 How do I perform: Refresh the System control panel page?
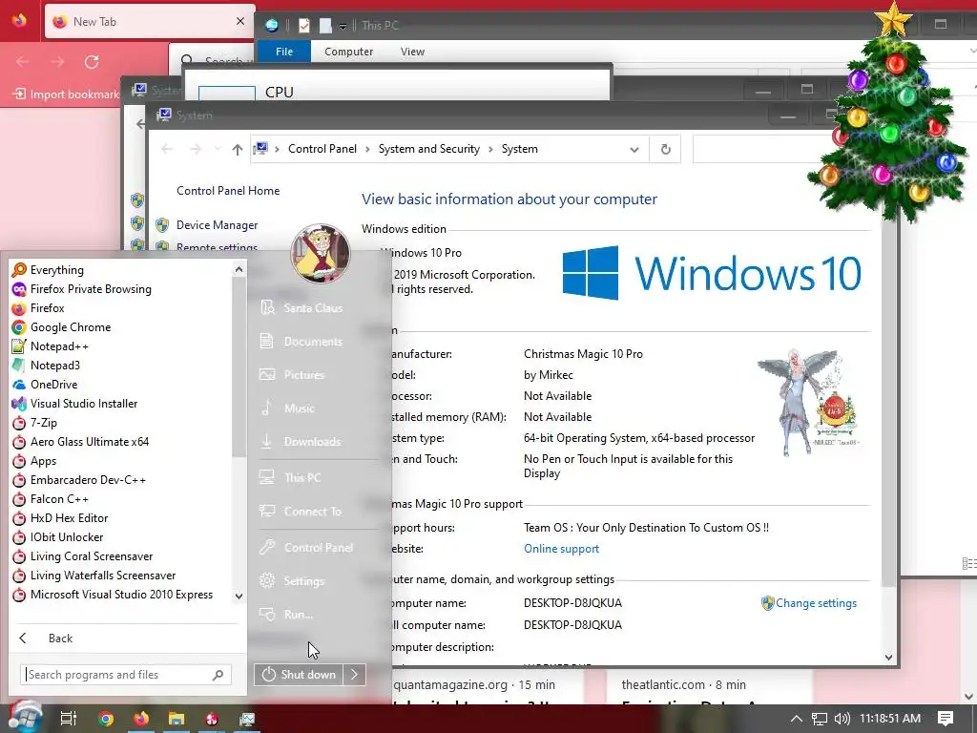point(665,150)
